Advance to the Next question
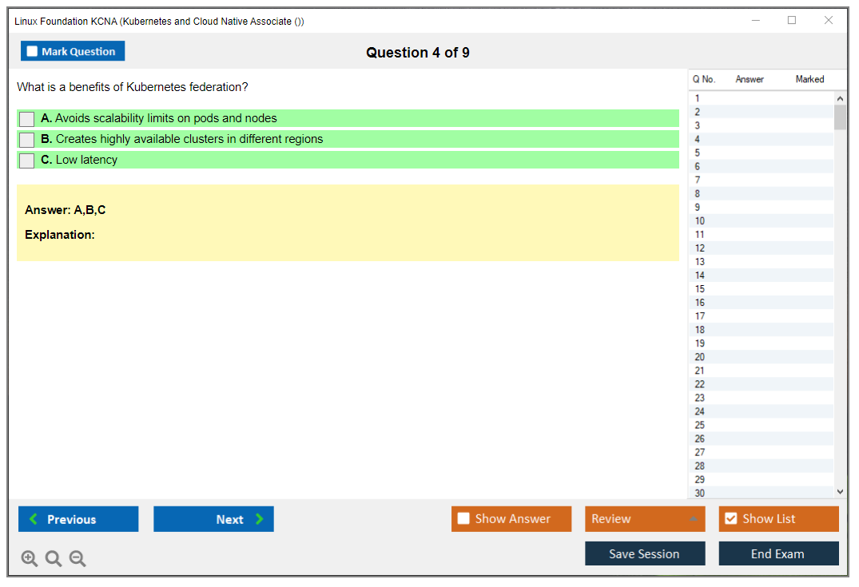859x587 pixels. pos(213,519)
